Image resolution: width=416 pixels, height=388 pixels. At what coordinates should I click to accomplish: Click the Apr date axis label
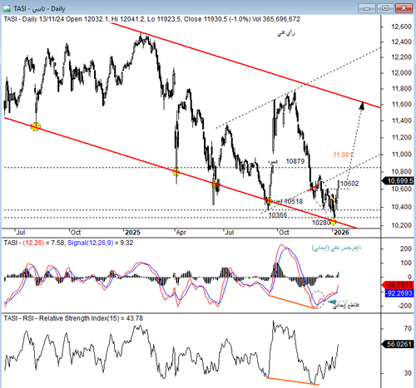[181, 233]
